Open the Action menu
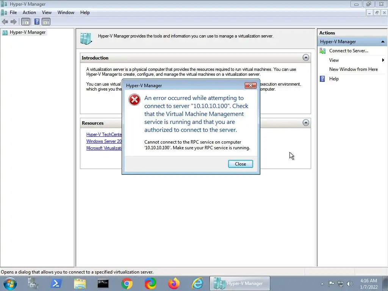 pyautogui.click(x=29, y=13)
